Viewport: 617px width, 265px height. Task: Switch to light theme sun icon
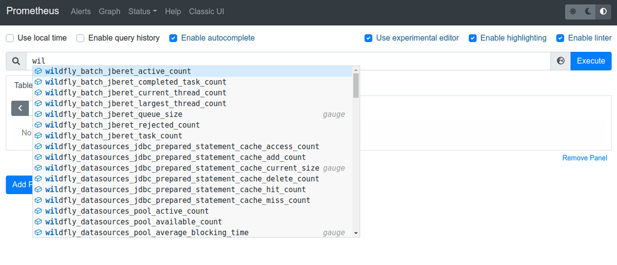click(573, 11)
